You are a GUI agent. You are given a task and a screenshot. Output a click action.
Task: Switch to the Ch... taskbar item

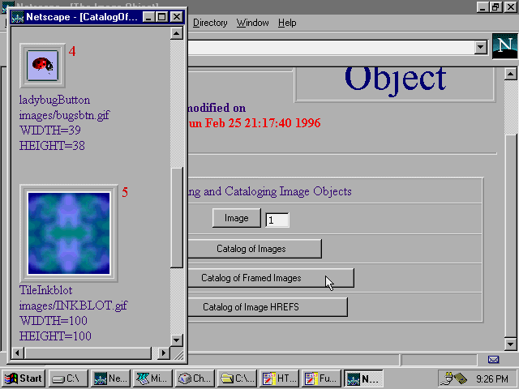194,378
